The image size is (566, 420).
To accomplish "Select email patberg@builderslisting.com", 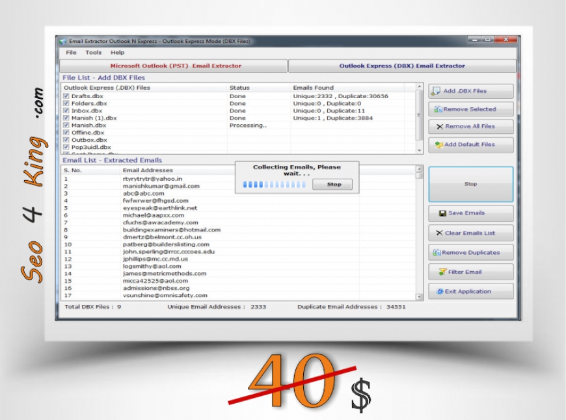I will point(166,244).
